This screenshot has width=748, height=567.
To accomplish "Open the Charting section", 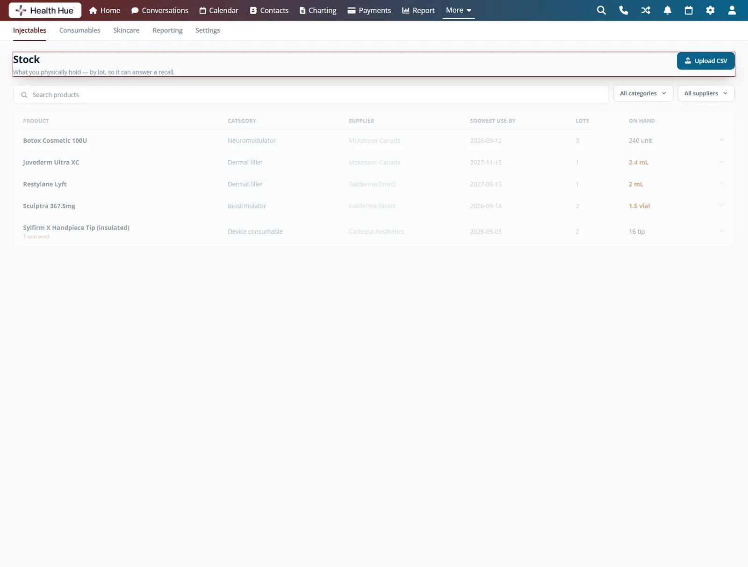I will pyautogui.click(x=318, y=10).
